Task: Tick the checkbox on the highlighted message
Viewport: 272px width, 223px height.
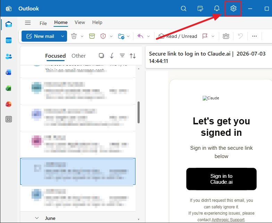Action: coord(38,168)
